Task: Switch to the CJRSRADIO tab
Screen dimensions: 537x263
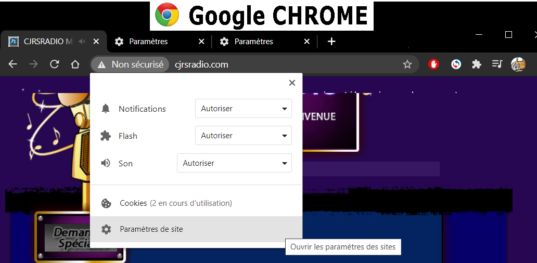Action: point(54,42)
